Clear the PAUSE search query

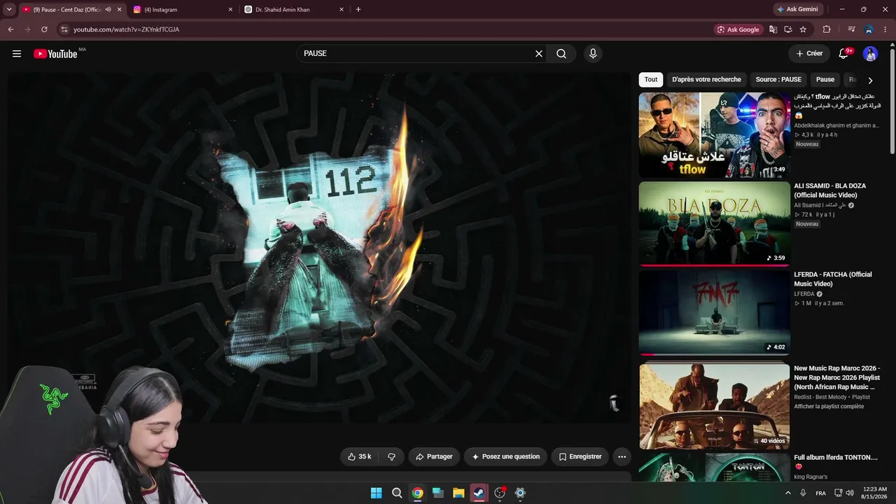coord(539,54)
